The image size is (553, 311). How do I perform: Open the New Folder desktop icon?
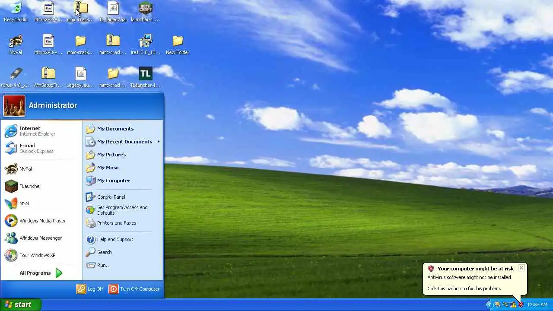(x=178, y=44)
